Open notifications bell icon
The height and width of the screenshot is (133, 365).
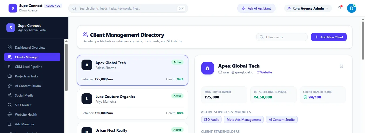point(339,8)
